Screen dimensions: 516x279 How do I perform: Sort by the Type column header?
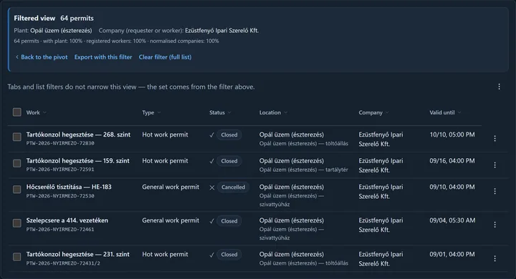tap(151, 112)
